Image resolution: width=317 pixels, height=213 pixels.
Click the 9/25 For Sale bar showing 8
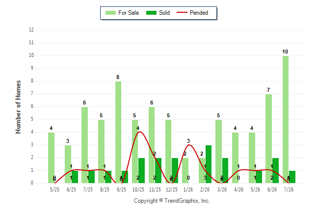(x=118, y=133)
